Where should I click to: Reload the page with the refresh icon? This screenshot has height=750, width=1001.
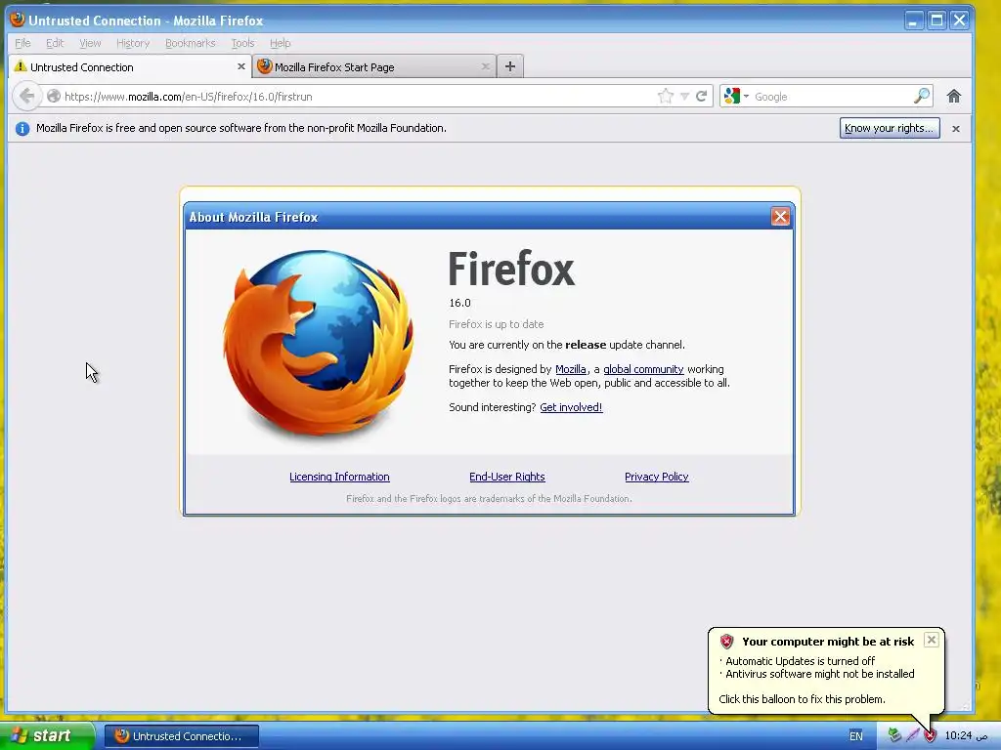coord(702,97)
